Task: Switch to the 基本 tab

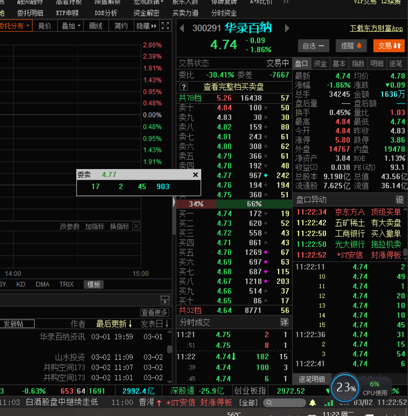Action: (339, 63)
